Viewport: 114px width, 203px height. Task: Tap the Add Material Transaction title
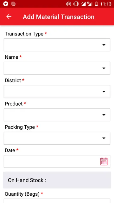point(59,17)
